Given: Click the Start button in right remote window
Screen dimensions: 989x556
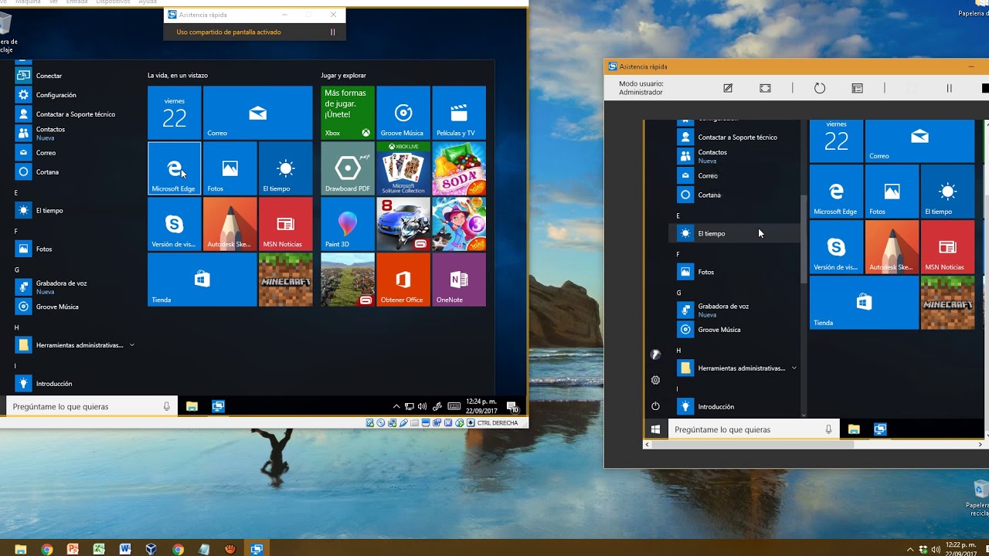Looking at the screenshot, I should tap(656, 429).
